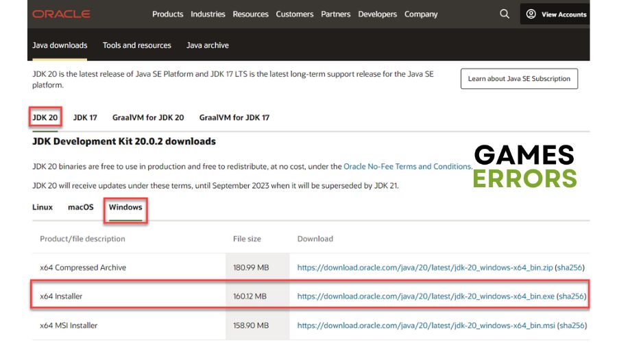The width and height of the screenshot is (617, 343).
Task: Open the Customers menu
Action: (294, 14)
